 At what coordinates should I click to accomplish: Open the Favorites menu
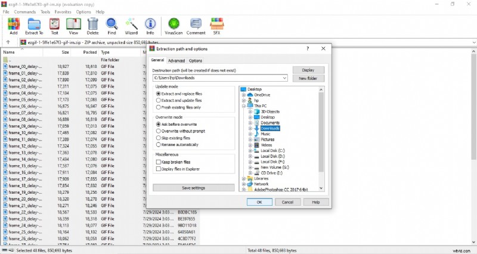[63, 12]
